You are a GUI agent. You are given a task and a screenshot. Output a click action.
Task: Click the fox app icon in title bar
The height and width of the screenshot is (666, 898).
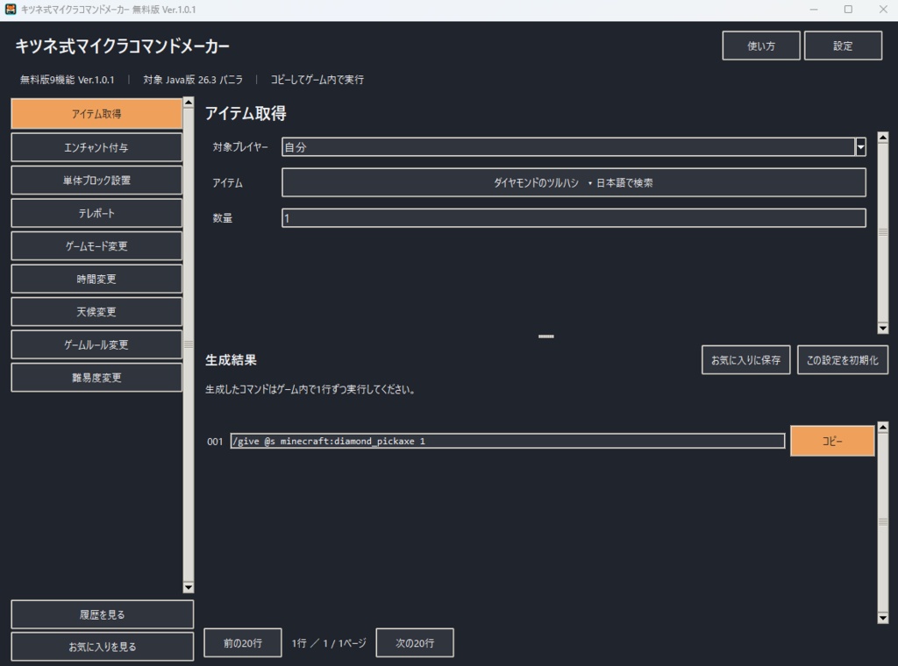click(11, 9)
